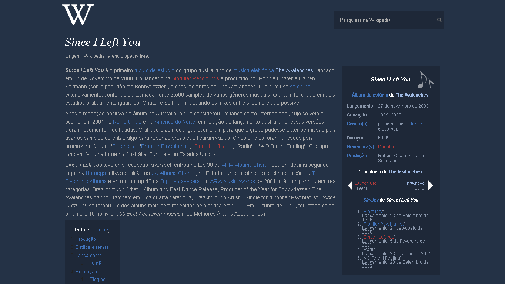Open red Since I Left You single link
The height and width of the screenshot is (284, 505).
[379, 237]
